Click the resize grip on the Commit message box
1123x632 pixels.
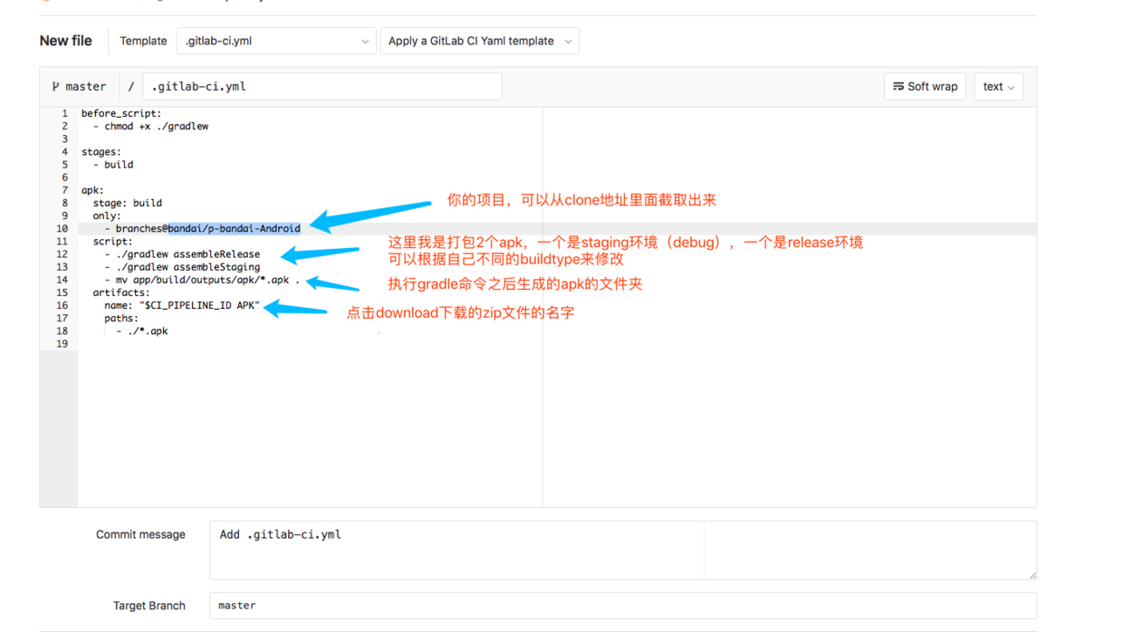(x=1031, y=573)
